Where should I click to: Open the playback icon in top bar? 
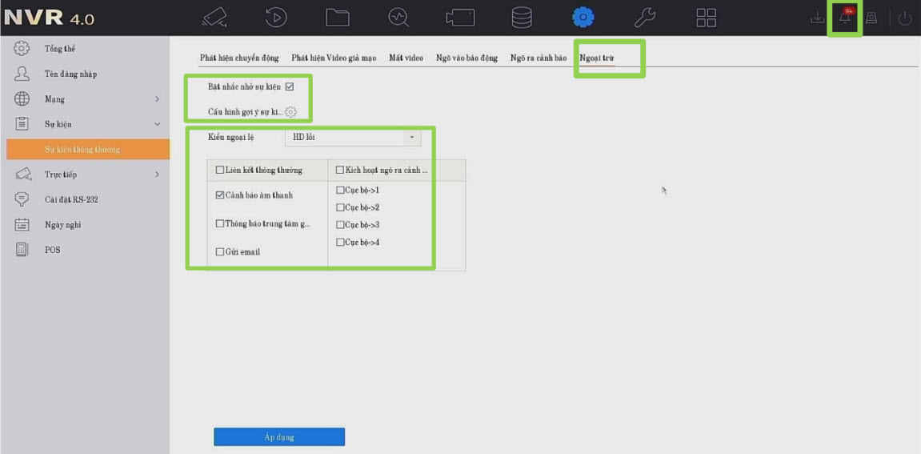coord(276,18)
